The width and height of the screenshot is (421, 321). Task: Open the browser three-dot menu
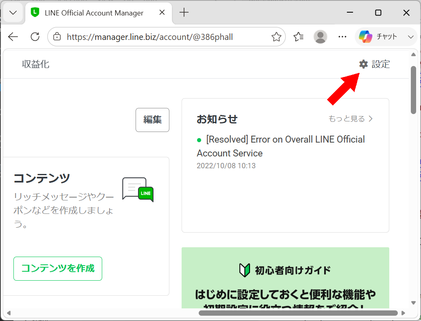342,37
